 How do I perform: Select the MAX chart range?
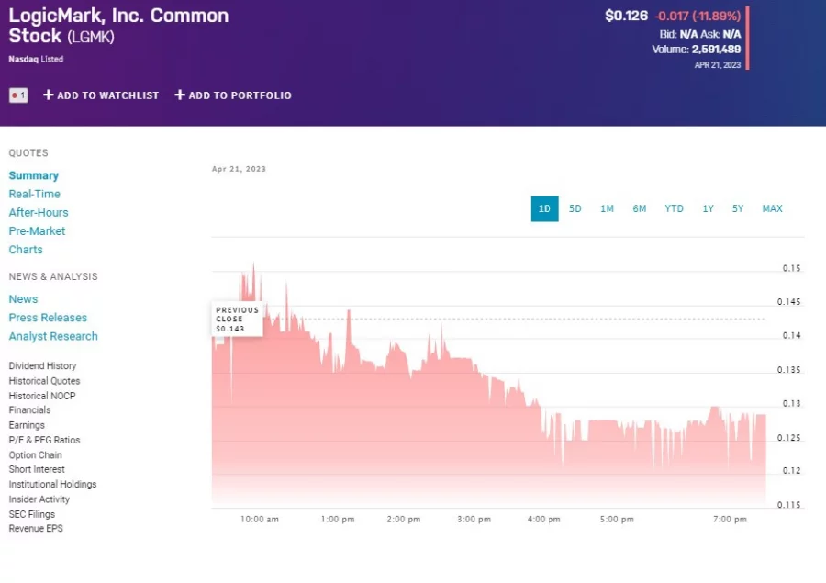point(772,208)
